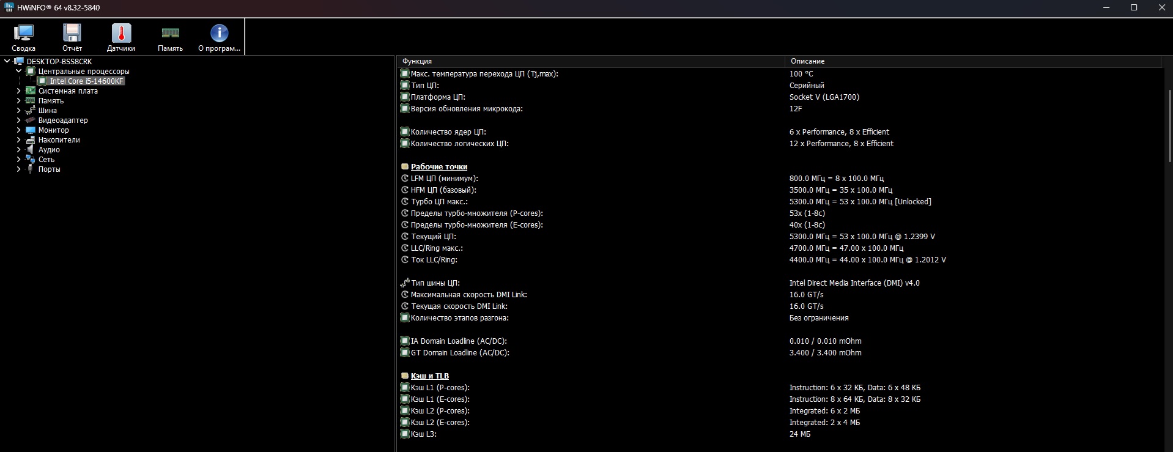Click the Память tree node memory icon
The height and width of the screenshot is (452, 1173).
pos(31,100)
